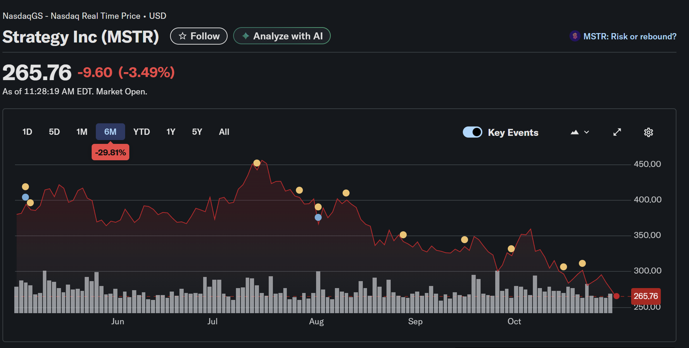This screenshot has width=689, height=348.
Task: Switch to the YTD range tab
Action: (x=141, y=132)
